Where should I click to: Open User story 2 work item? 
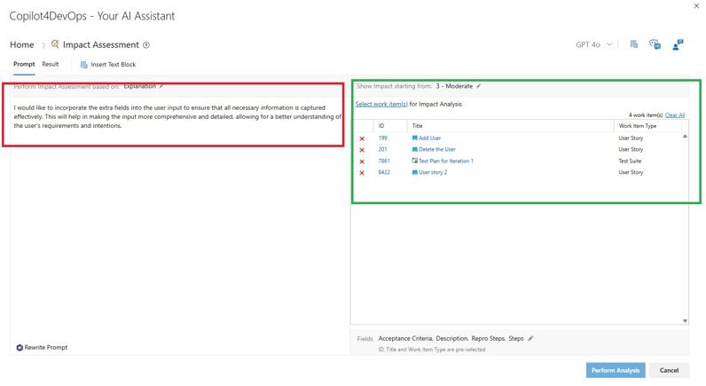[x=433, y=172]
